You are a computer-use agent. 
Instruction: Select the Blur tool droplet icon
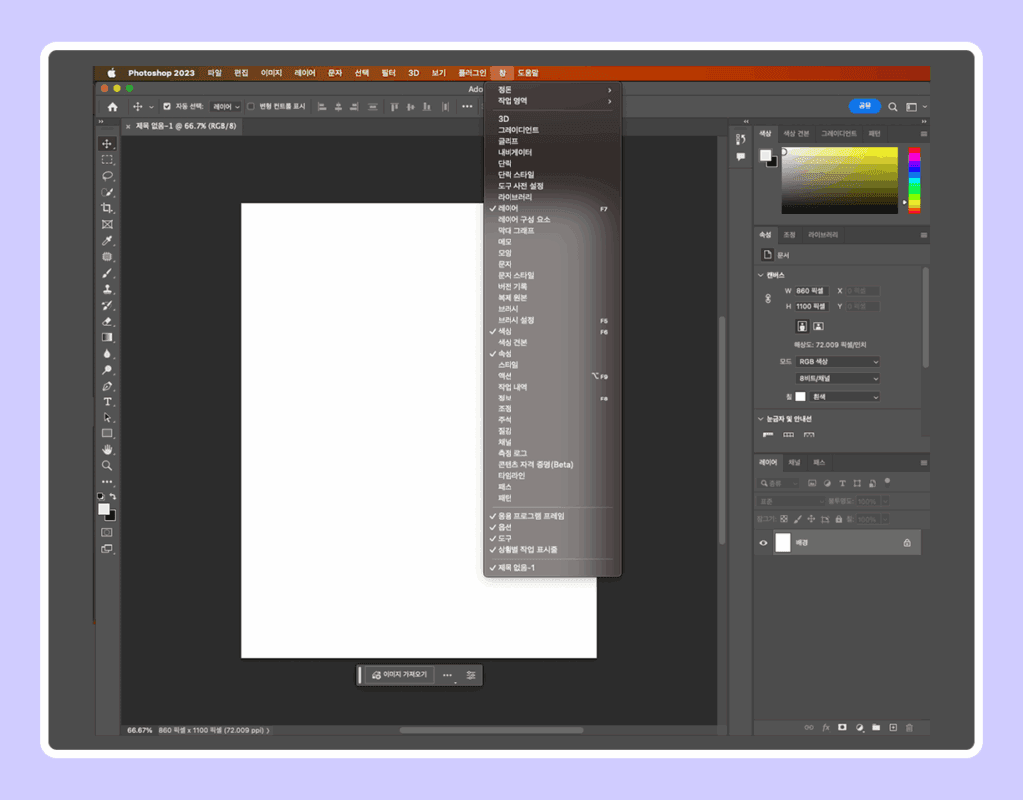pyautogui.click(x=107, y=354)
